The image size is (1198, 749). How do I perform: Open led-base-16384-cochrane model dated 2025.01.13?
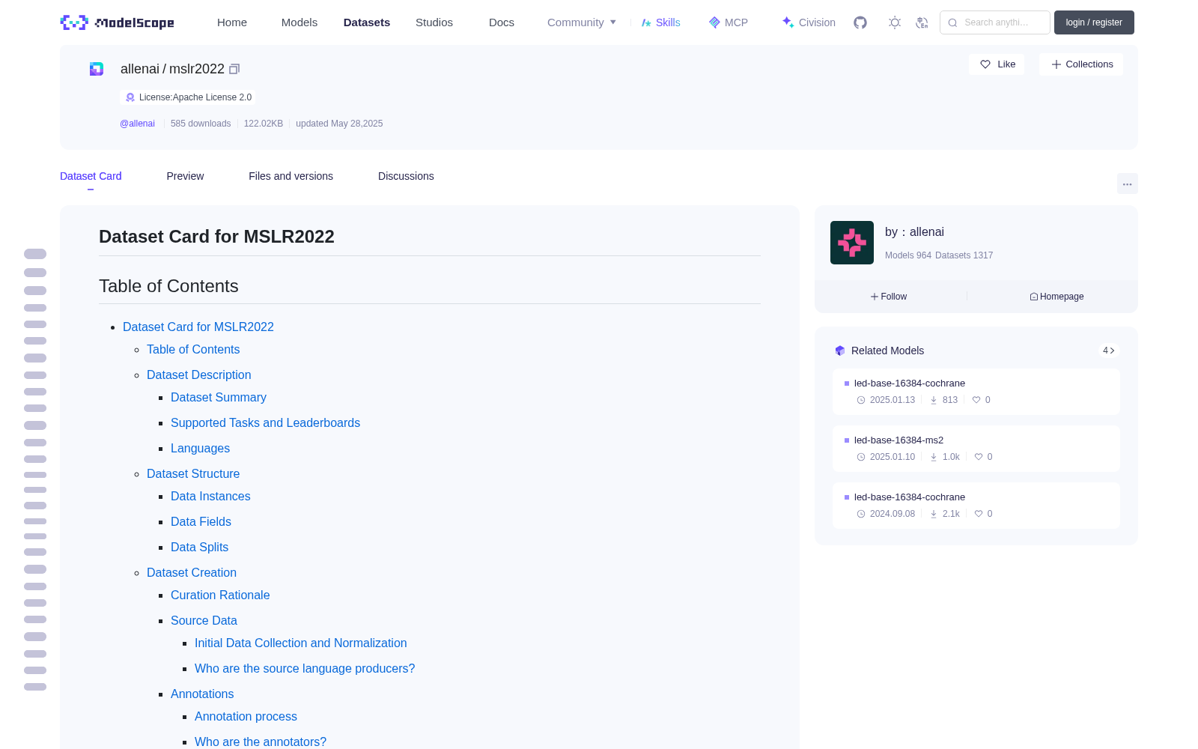tap(976, 392)
